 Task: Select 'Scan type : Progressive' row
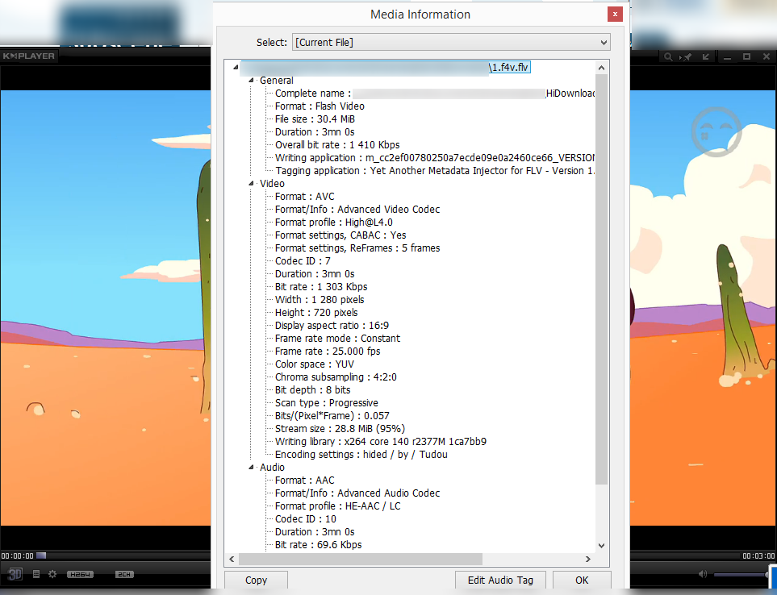(327, 402)
